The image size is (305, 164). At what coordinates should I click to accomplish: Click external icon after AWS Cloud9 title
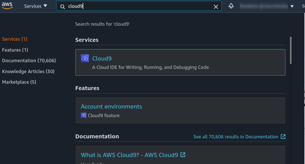pos(183,155)
